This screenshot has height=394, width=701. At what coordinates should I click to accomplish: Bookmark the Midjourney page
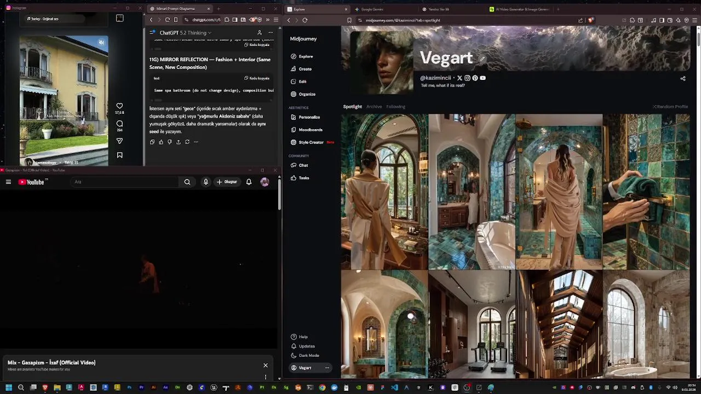[x=349, y=20]
